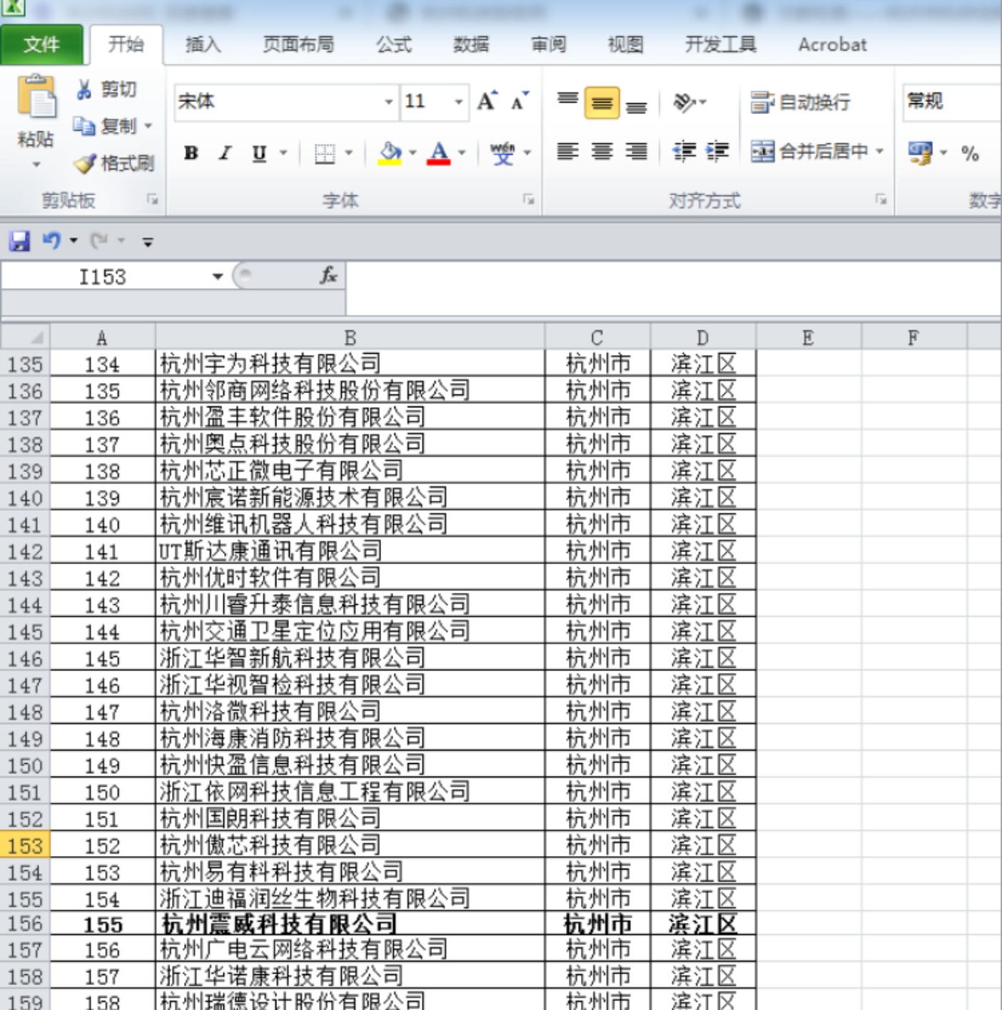This screenshot has height=1010, width=1002.
Task: Open alignment group dialog launcher
Action: coord(881,200)
